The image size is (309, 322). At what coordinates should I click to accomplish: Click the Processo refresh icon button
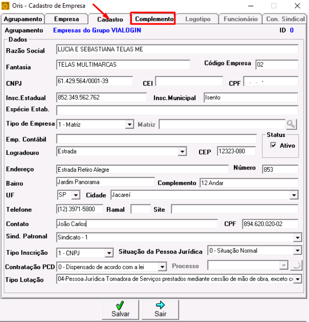tap(296, 266)
